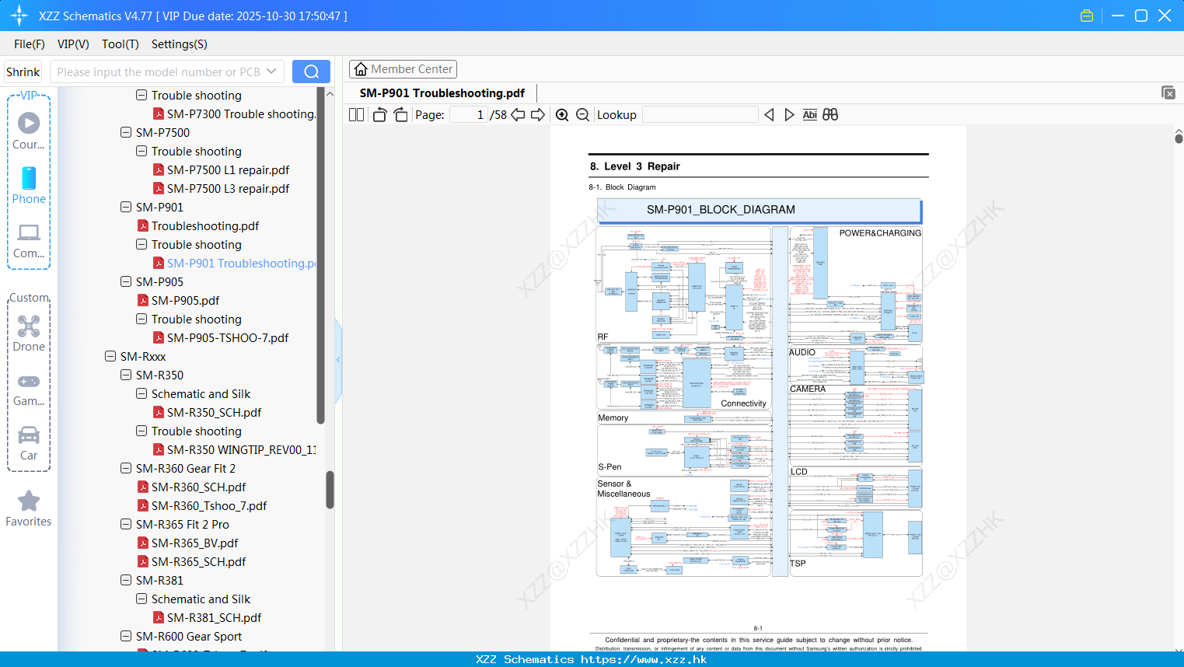Screen dimensions: 1184x667
Task: Click the panel collapse handle arrow
Action: [338, 360]
